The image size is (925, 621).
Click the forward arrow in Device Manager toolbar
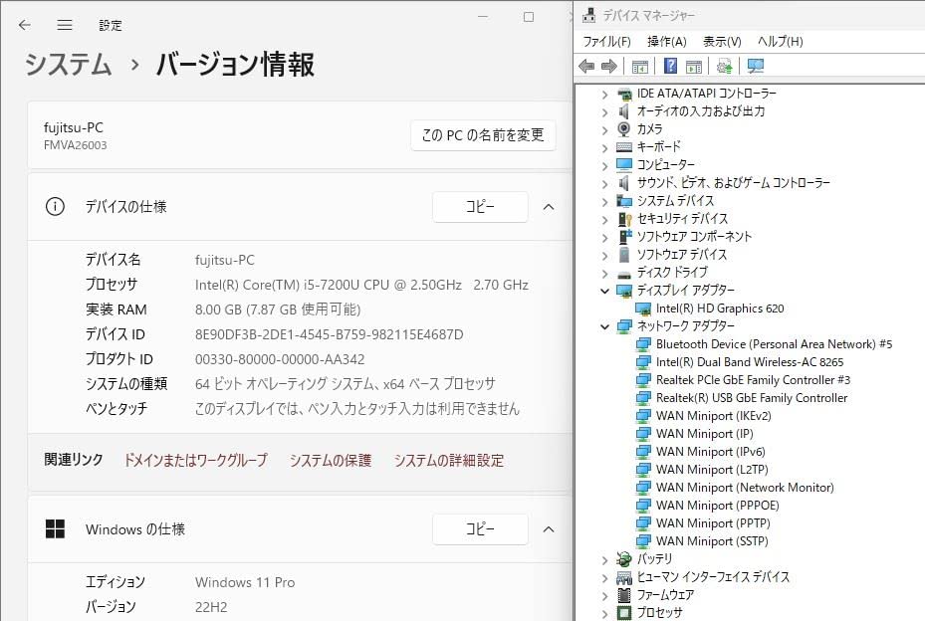coord(608,66)
